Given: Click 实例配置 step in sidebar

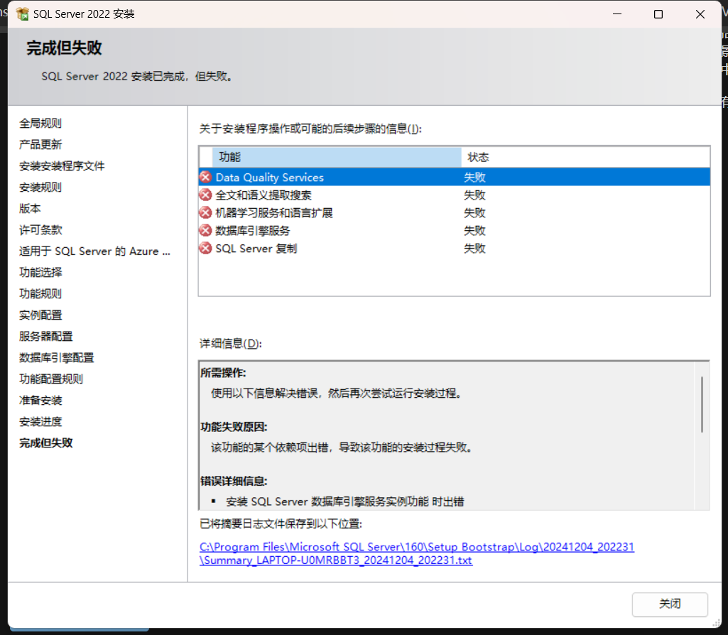Looking at the screenshot, I should (40, 315).
